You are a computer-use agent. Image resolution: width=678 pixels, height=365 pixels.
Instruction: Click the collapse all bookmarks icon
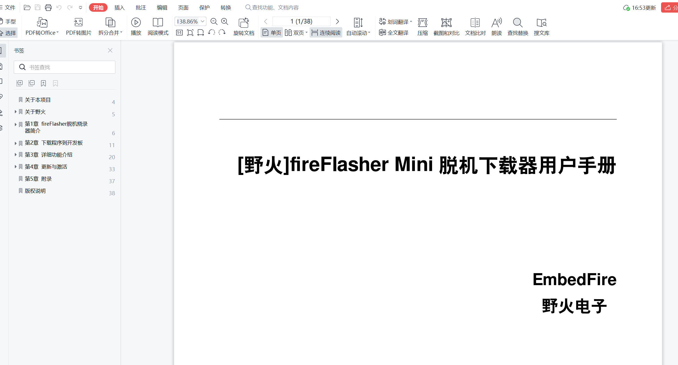click(x=31, y=83)
